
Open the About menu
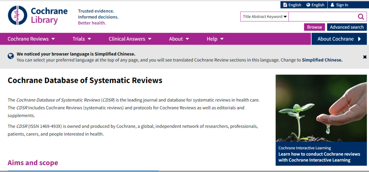[179, 39]
